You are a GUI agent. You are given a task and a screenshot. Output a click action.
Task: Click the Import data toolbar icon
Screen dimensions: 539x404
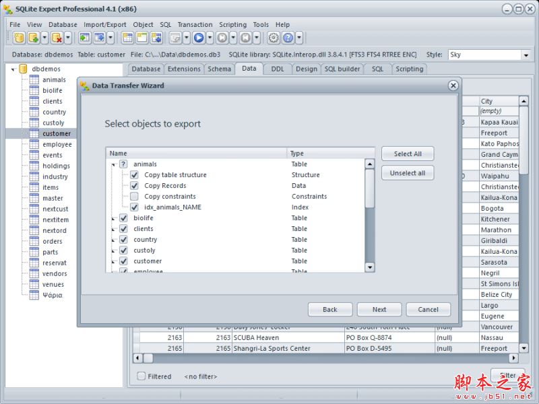click(x=85, y=38)
